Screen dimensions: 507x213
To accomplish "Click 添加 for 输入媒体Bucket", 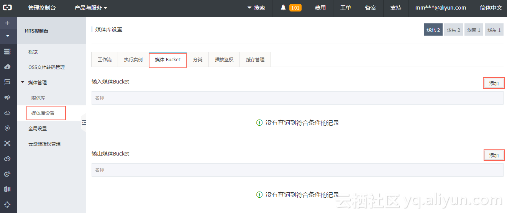I will 494,83.
